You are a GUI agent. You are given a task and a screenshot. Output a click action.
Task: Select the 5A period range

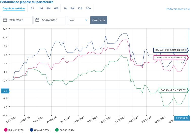coord(72,8)
